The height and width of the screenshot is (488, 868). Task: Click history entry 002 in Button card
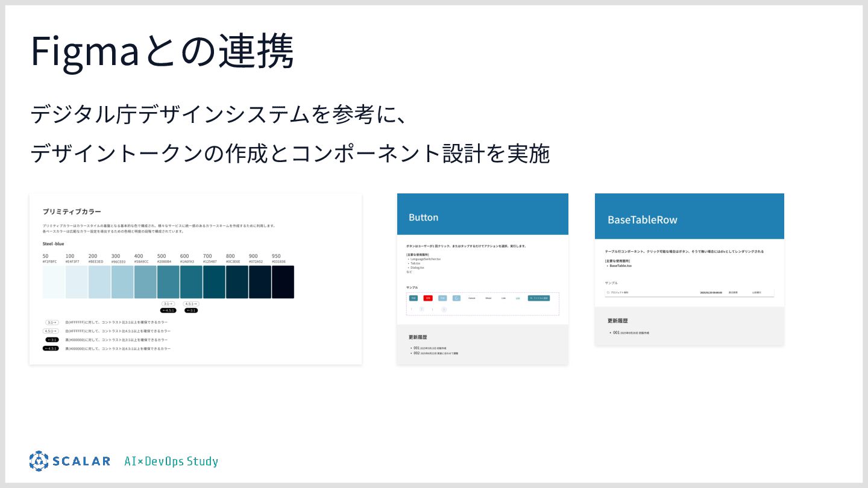pyautogui.click(x=435, y=353)
